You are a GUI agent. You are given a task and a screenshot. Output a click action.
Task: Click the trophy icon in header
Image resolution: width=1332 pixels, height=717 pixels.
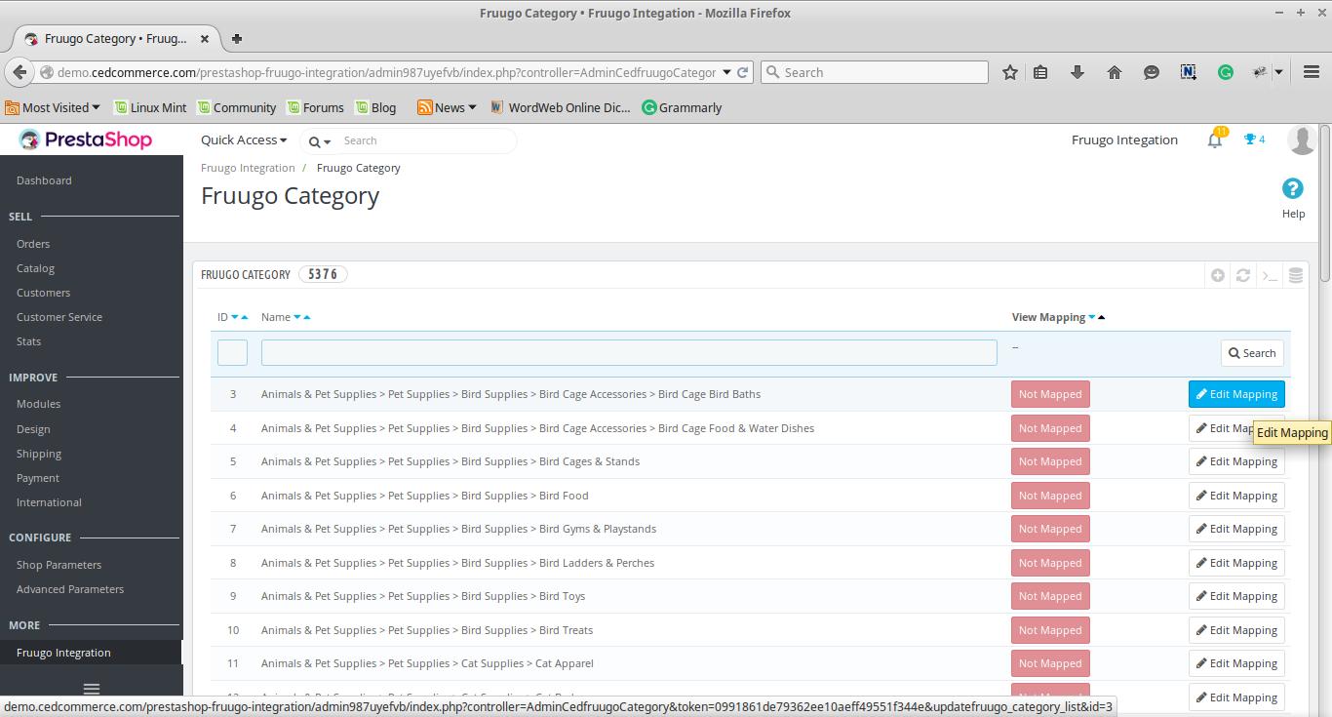1250,139
